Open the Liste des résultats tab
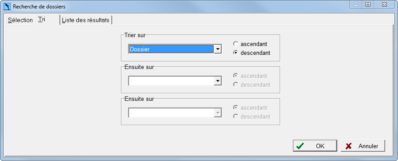Viewport: 398px width, 161px height. click(86, 20)
